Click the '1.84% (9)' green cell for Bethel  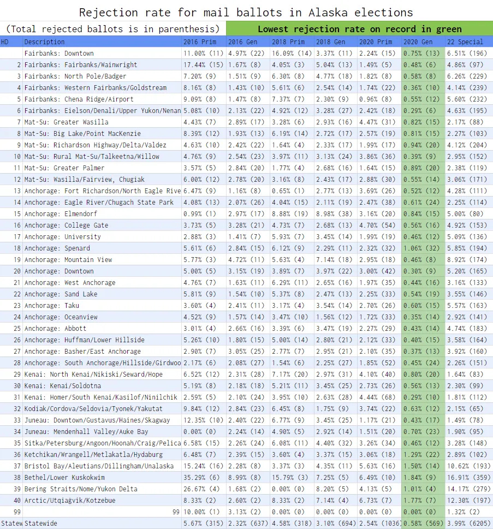[423, 478]
